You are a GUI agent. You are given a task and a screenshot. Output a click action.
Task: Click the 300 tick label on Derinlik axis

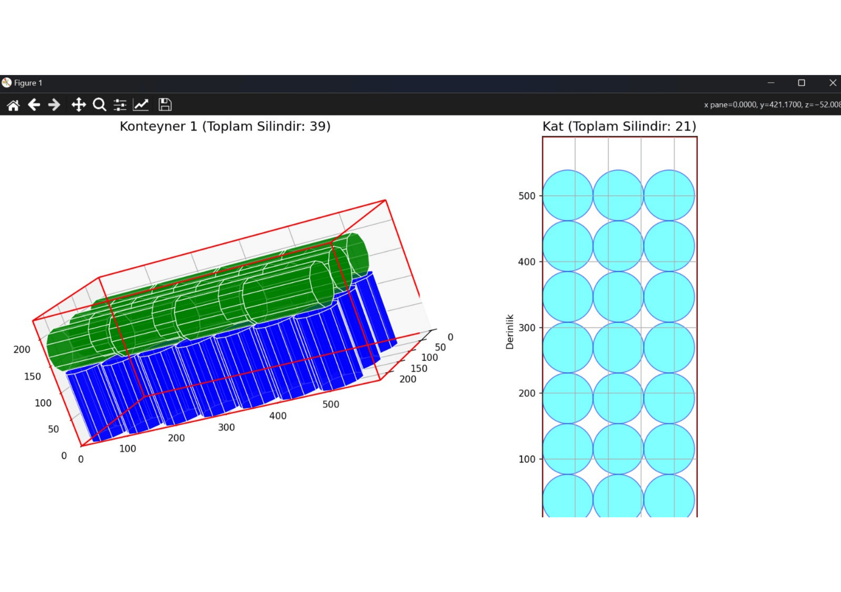click(527, 328)
